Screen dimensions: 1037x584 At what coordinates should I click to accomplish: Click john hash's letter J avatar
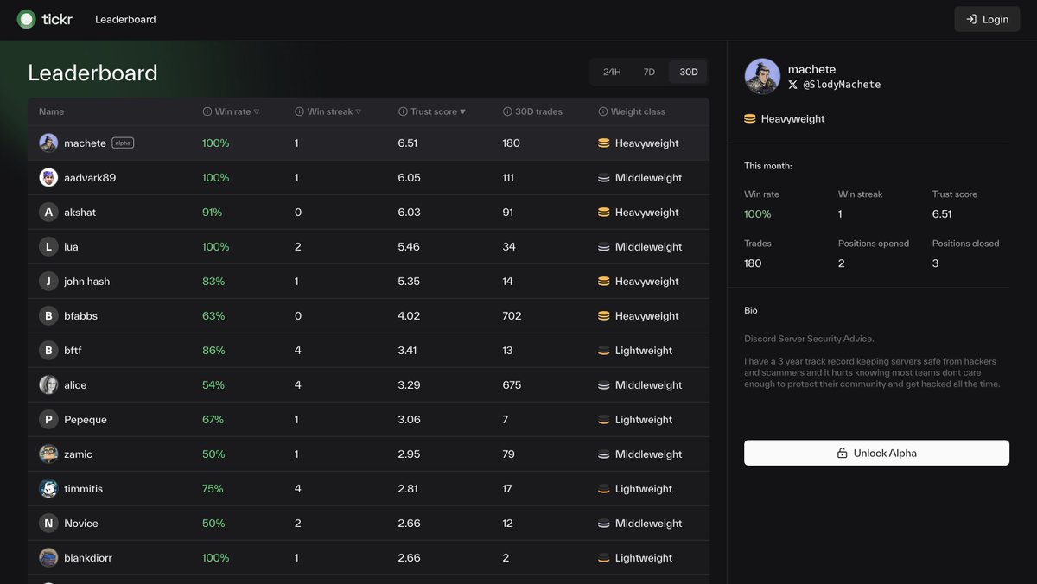pos(48,282)
